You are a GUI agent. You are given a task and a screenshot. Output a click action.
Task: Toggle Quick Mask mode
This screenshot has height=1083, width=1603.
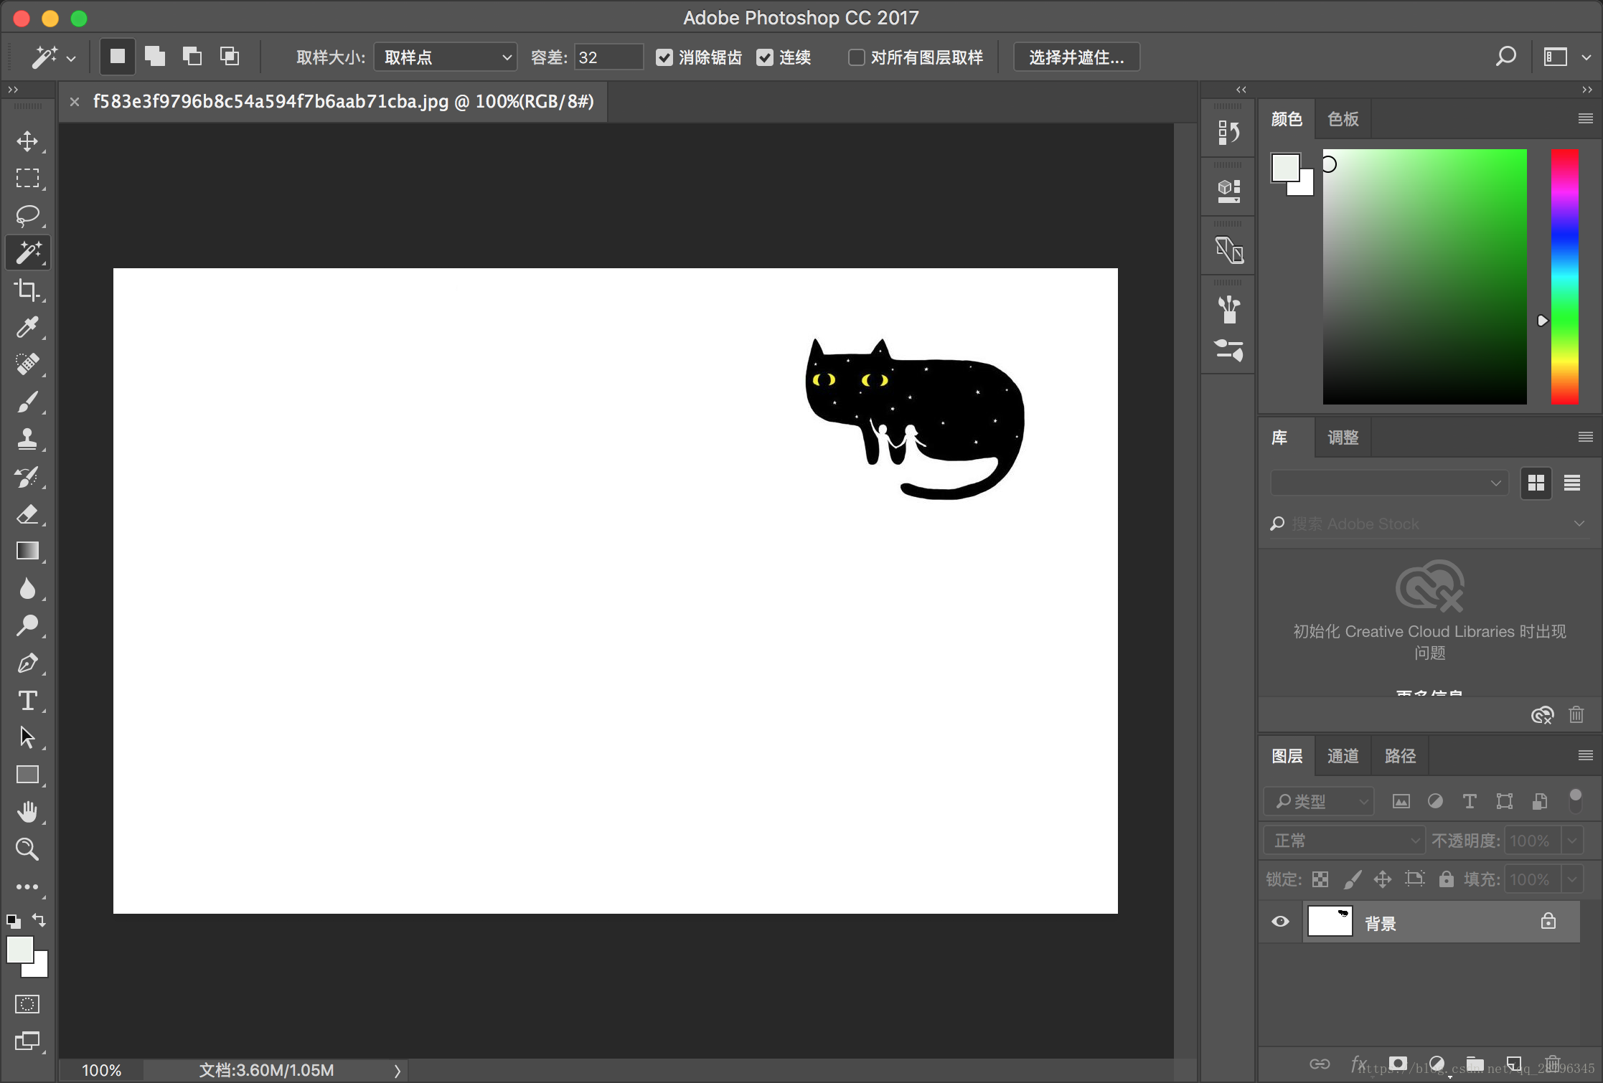[27, 1003]
